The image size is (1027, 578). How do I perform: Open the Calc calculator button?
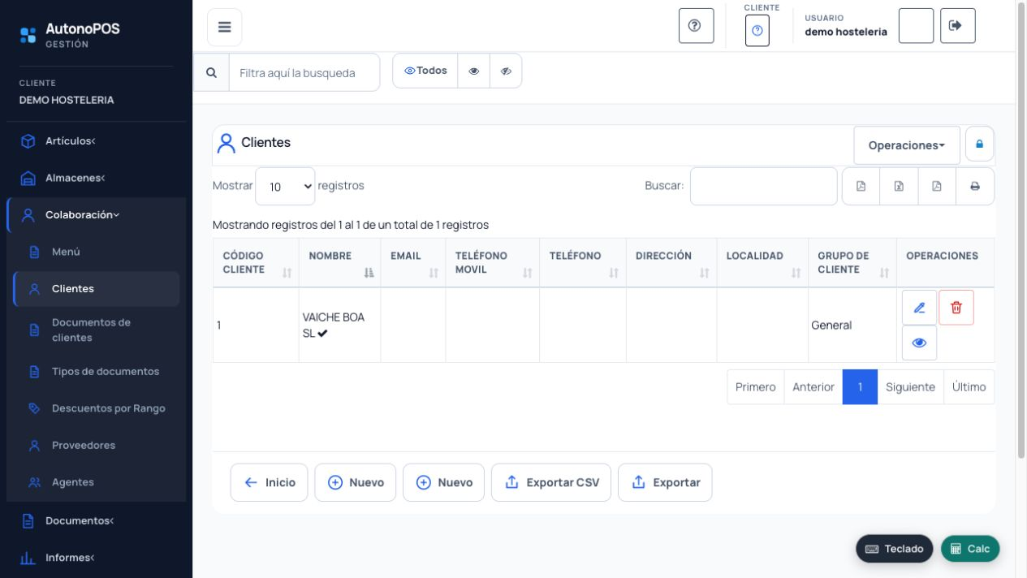[x=970, y=549]
